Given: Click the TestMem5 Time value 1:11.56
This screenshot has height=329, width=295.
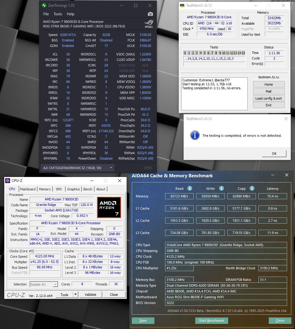Looking at the screenshot, I should click(x=274, y=53).
